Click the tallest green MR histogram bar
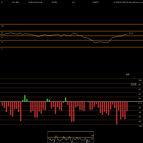 point(25,98)
